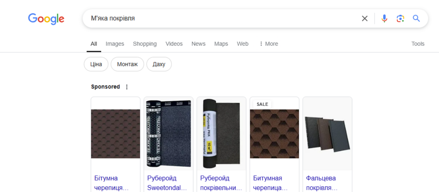Switch to the Images tab

(x=115, y=44)
